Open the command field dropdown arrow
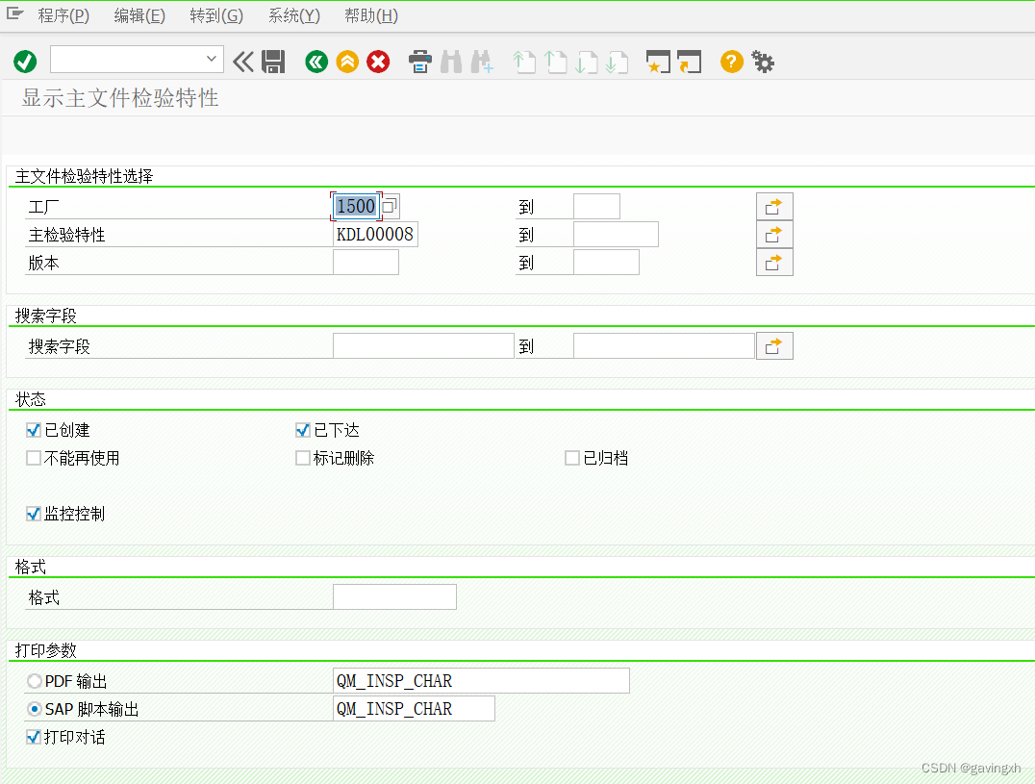 click(212, 59)
